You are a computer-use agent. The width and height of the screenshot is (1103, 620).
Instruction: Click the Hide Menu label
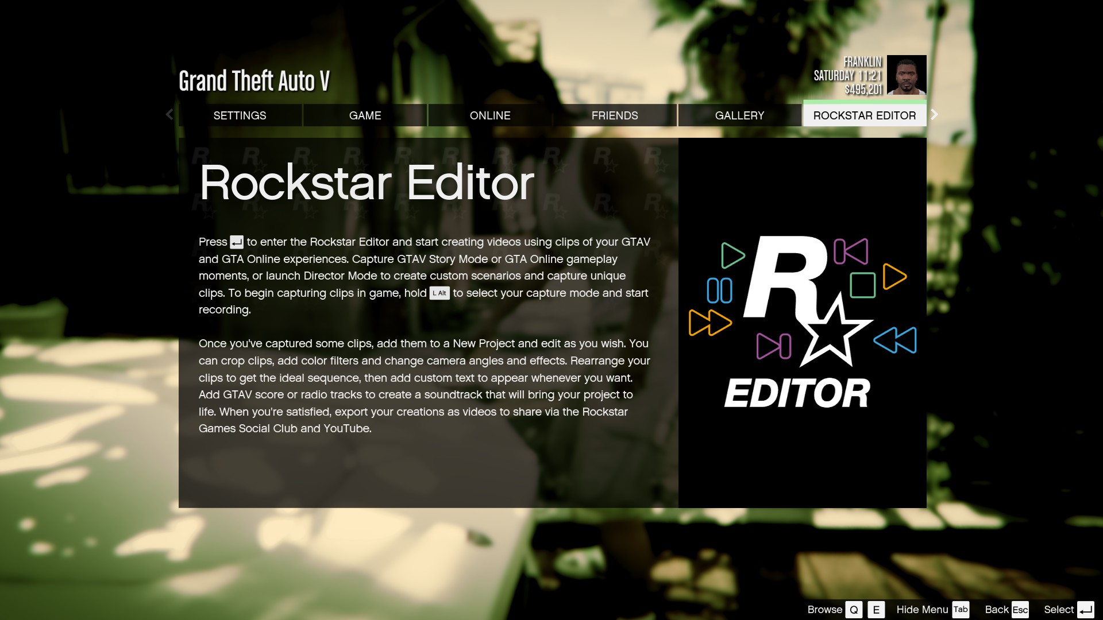pyautogui.click(x=922, y=610)
